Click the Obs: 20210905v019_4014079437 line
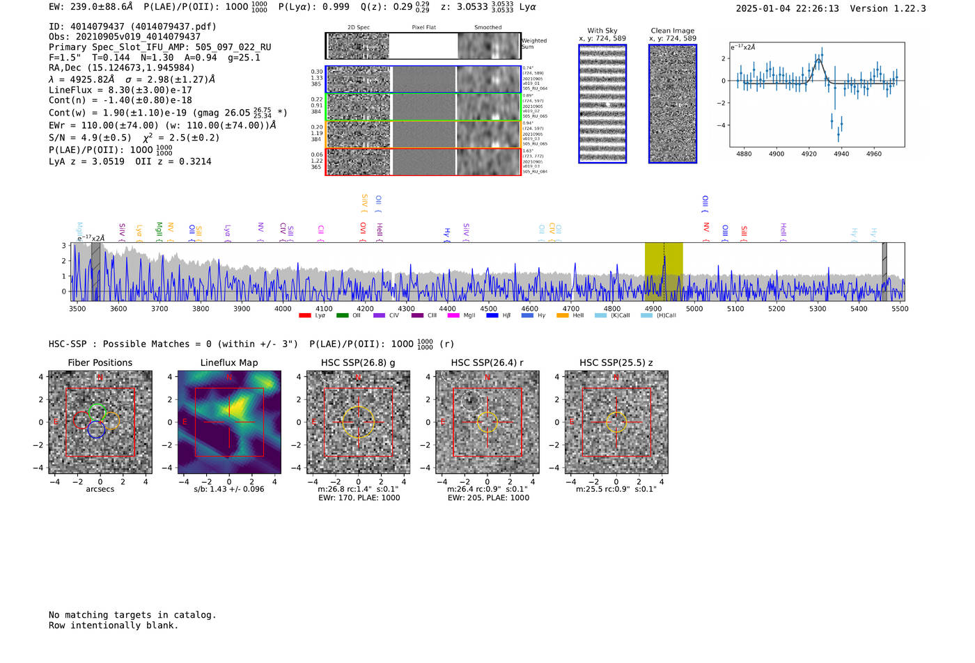Image resolution: width=975 pixels, height=663 pixels. tap(125, 37)
